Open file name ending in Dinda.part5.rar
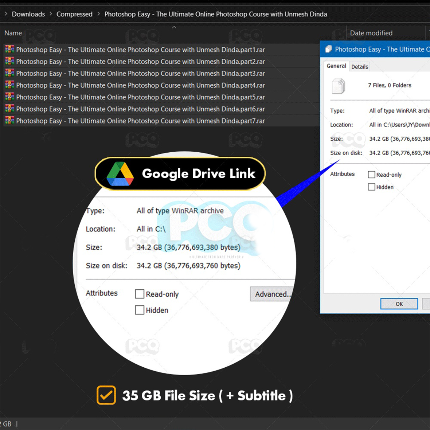Screen dimensions: 430x430 pyautogui.click(x=140, y=97)
